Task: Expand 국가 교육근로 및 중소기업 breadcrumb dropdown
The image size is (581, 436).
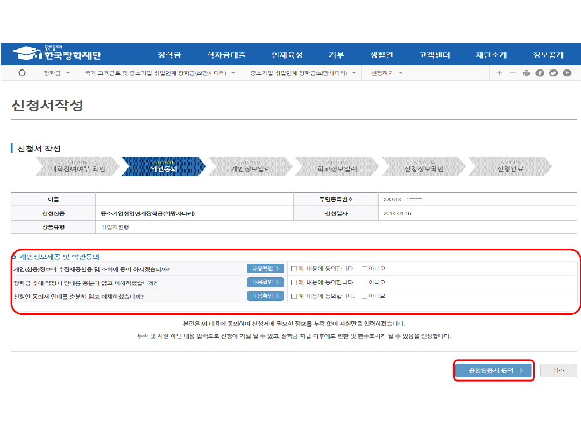Action: pyautogui.click(x=160, y=73)
